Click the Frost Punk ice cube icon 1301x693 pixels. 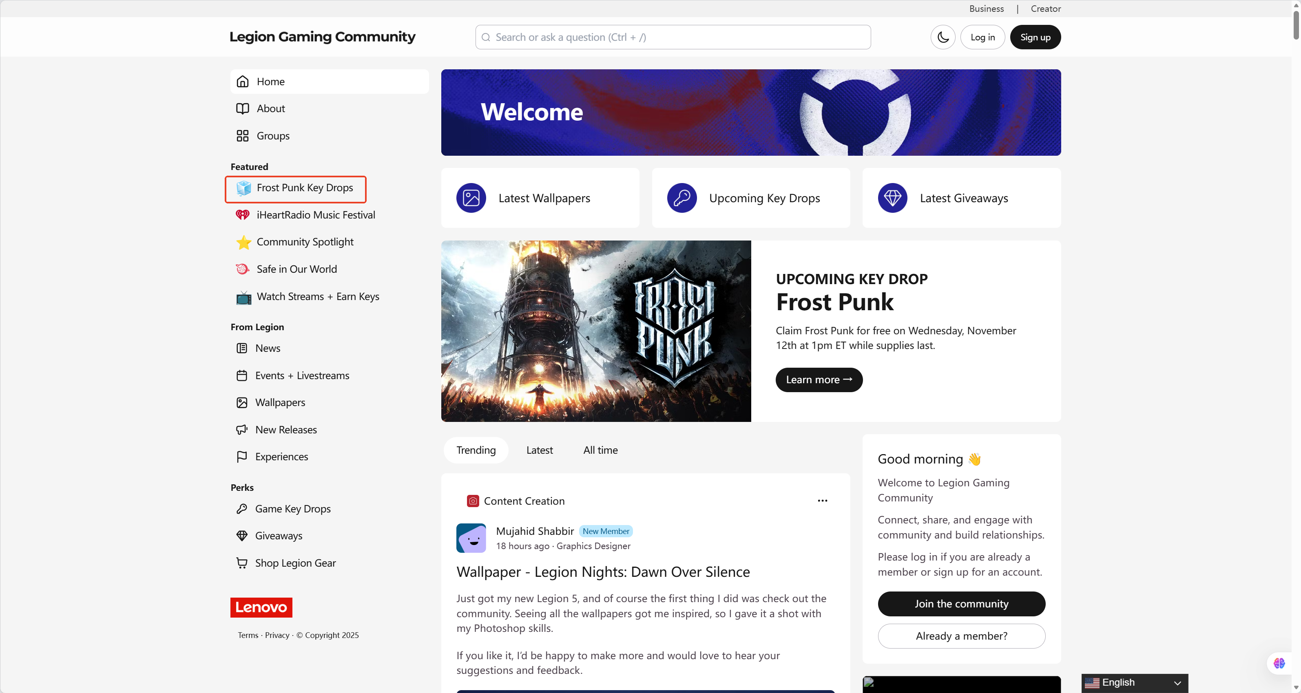click(x=243, y=188)
